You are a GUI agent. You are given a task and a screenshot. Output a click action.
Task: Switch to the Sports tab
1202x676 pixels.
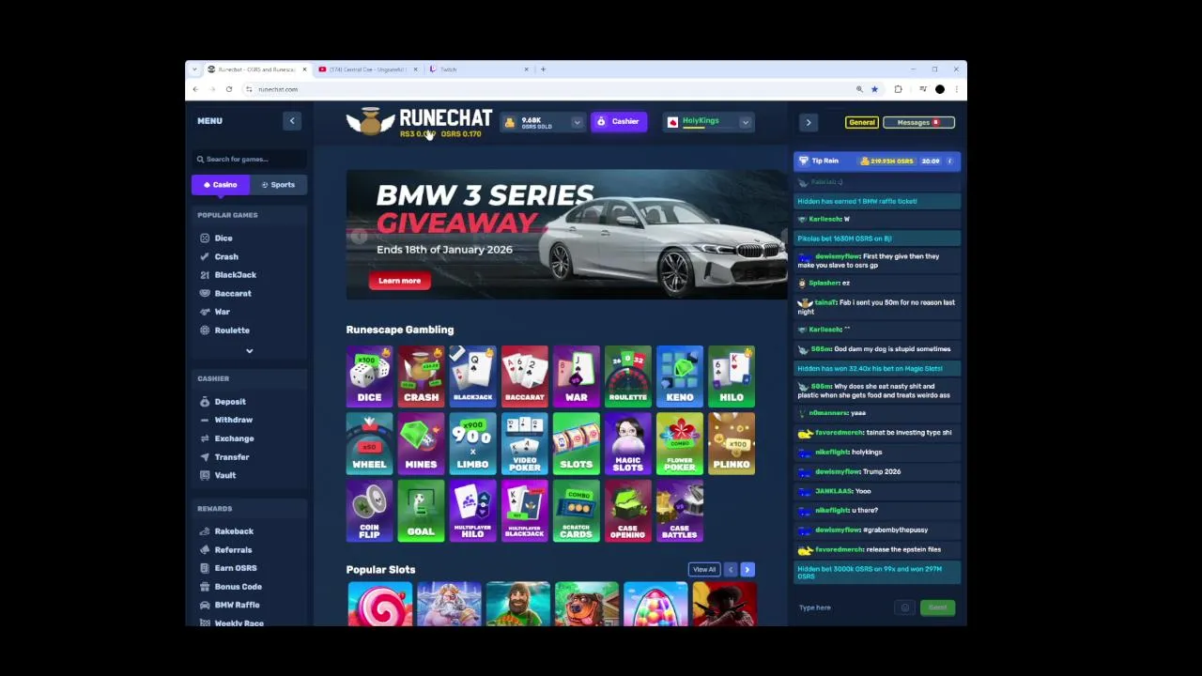click(x=278, y=185)
